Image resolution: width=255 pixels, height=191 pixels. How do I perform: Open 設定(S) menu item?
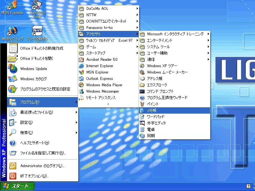tap(42, 123)
